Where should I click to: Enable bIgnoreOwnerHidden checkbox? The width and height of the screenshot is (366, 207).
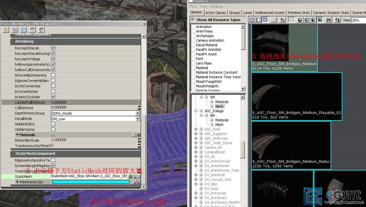click(x=53, y=80)
